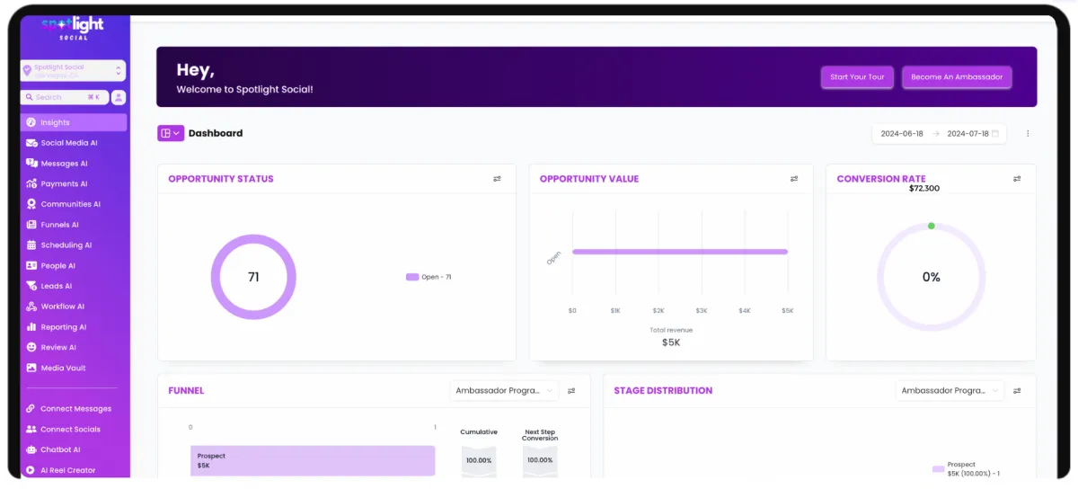Open Opportunity Status filter settings icon

click(x=497, y=179)
